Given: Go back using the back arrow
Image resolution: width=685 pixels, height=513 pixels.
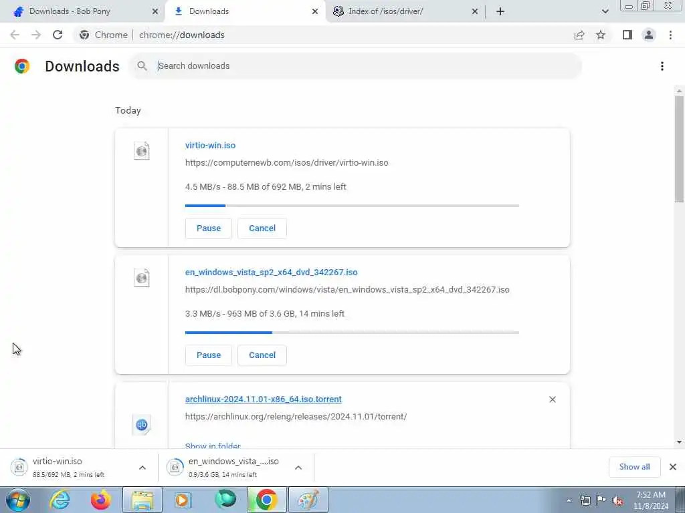Looking at the screenshot, I should [15, 35].
